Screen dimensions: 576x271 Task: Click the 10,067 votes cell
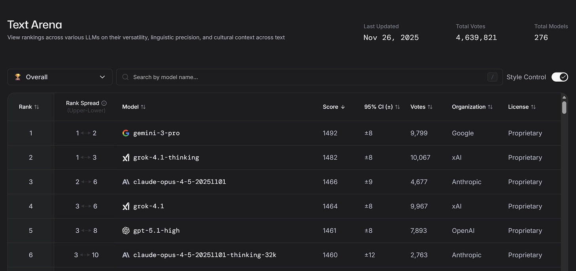point(421,157)
